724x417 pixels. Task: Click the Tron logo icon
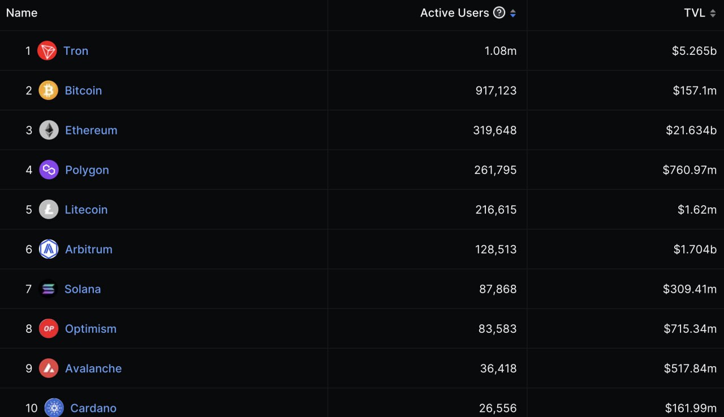point(47,51)
